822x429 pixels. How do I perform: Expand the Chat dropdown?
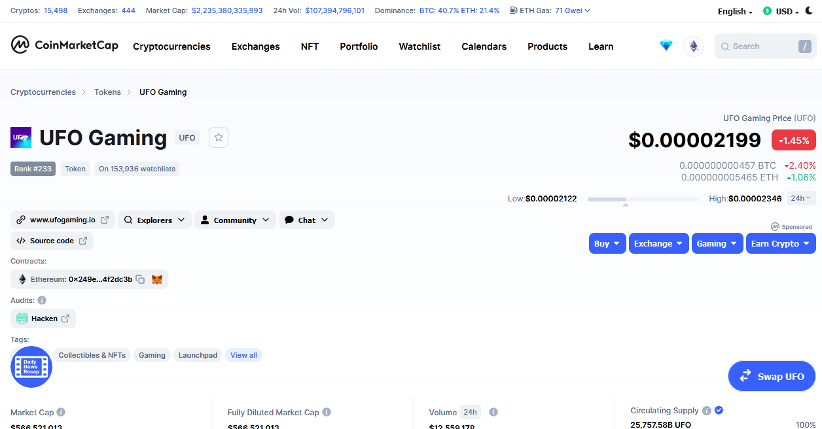pos(306,220)
